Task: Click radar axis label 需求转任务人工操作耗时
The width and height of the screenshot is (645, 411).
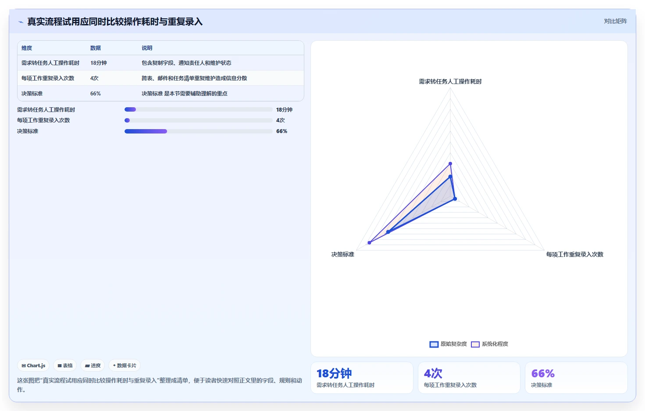Action: click(450, 81)
